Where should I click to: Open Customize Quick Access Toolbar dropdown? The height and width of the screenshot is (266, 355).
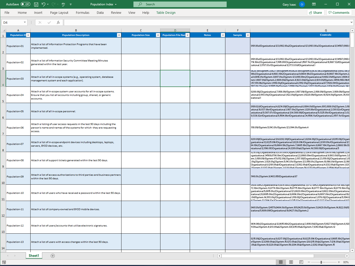click(x=71, y=4)
